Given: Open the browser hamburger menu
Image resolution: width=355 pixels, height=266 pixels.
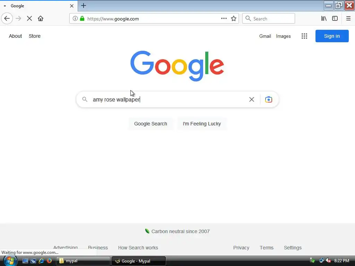Looking at the screenshot, I should [348, 19].
